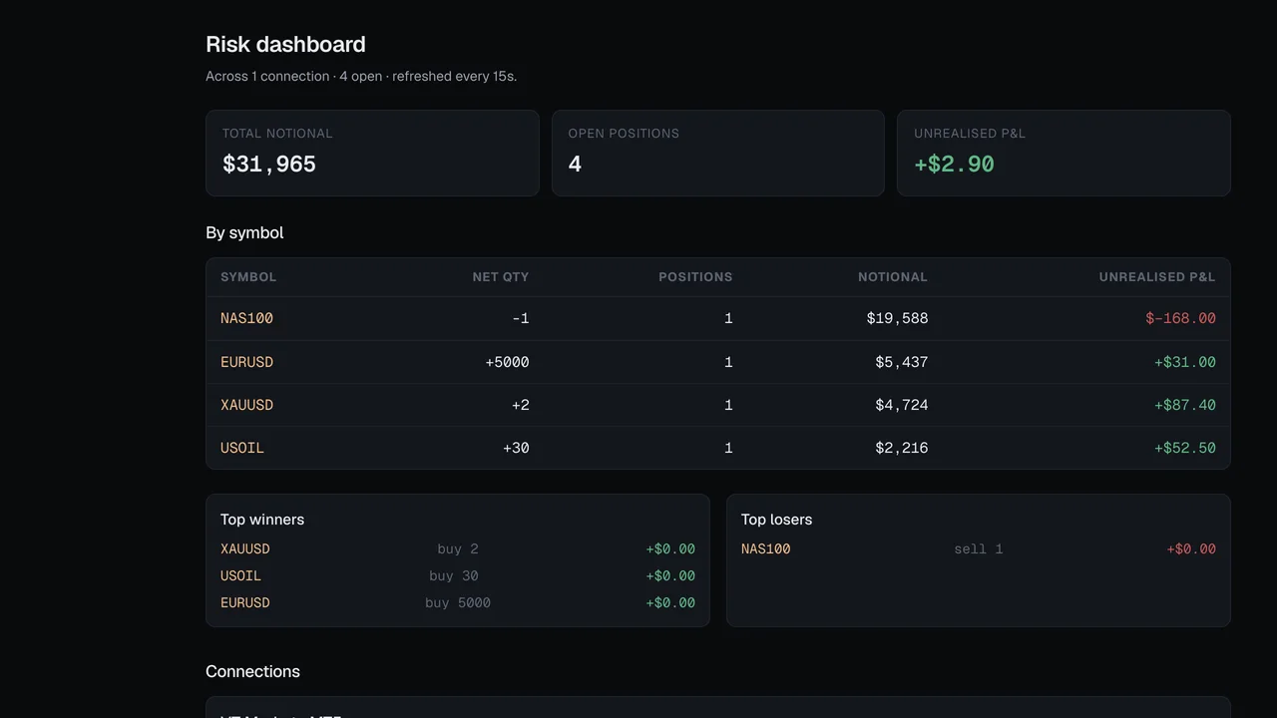This screenshot has height=718, width=1277.
Task: Click the +$0.00 value in Top losers
Action: pos(1191,548)
